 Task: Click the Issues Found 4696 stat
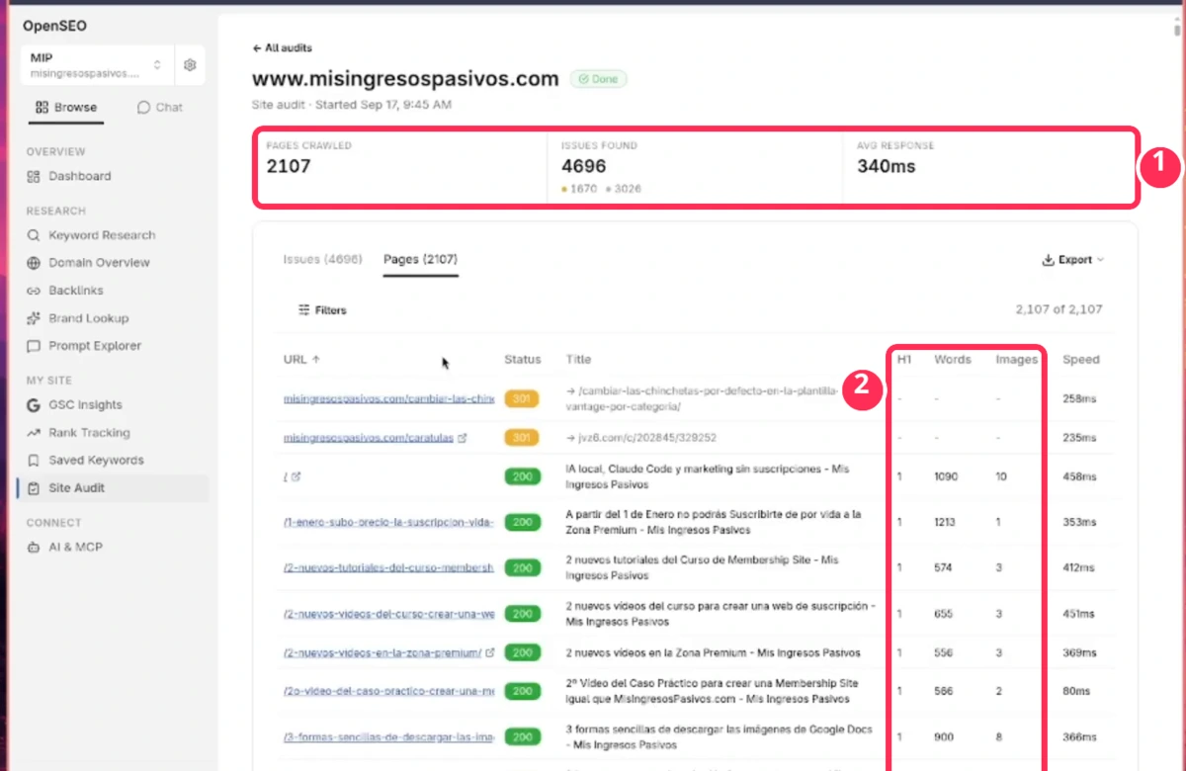coord(584,166)
